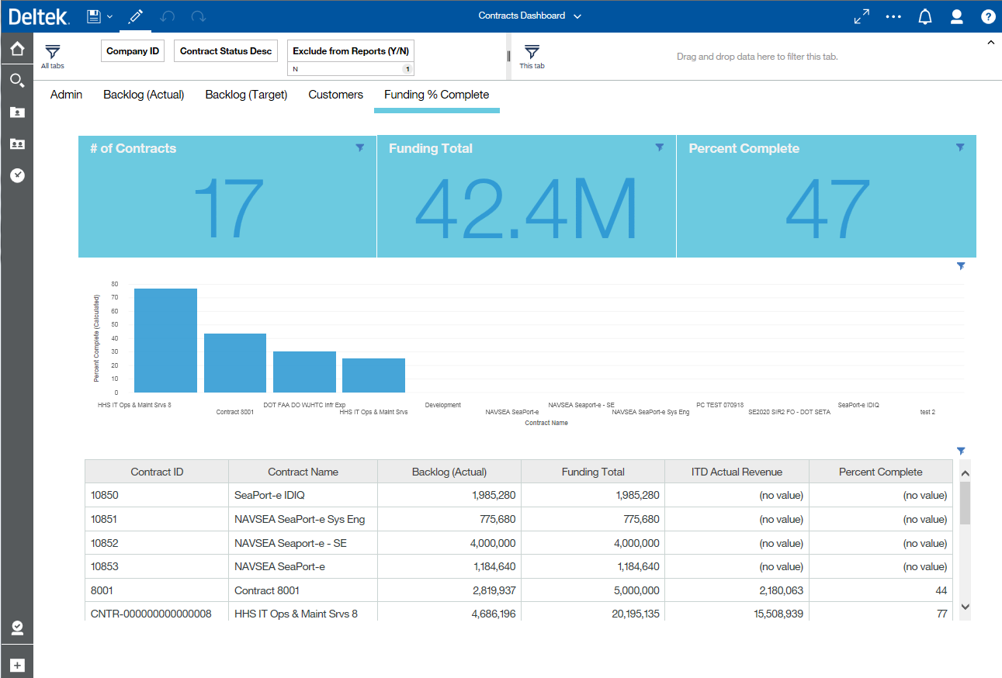Expand the Save dropdown arrow
This screenshot has width=1002, height=678.
109,16
